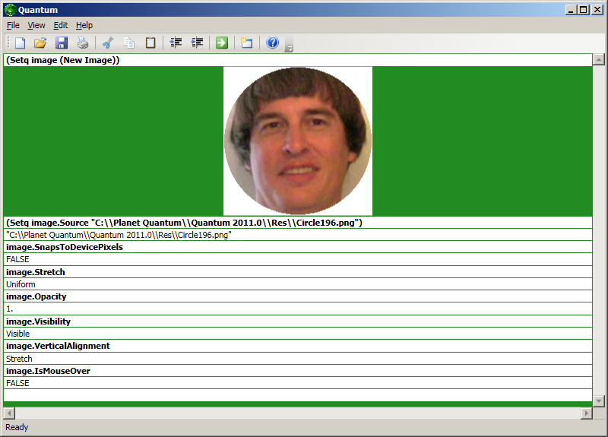
Task: Select the image.SnapsToDevicePixels line
Action: click(x=298, y=247)
